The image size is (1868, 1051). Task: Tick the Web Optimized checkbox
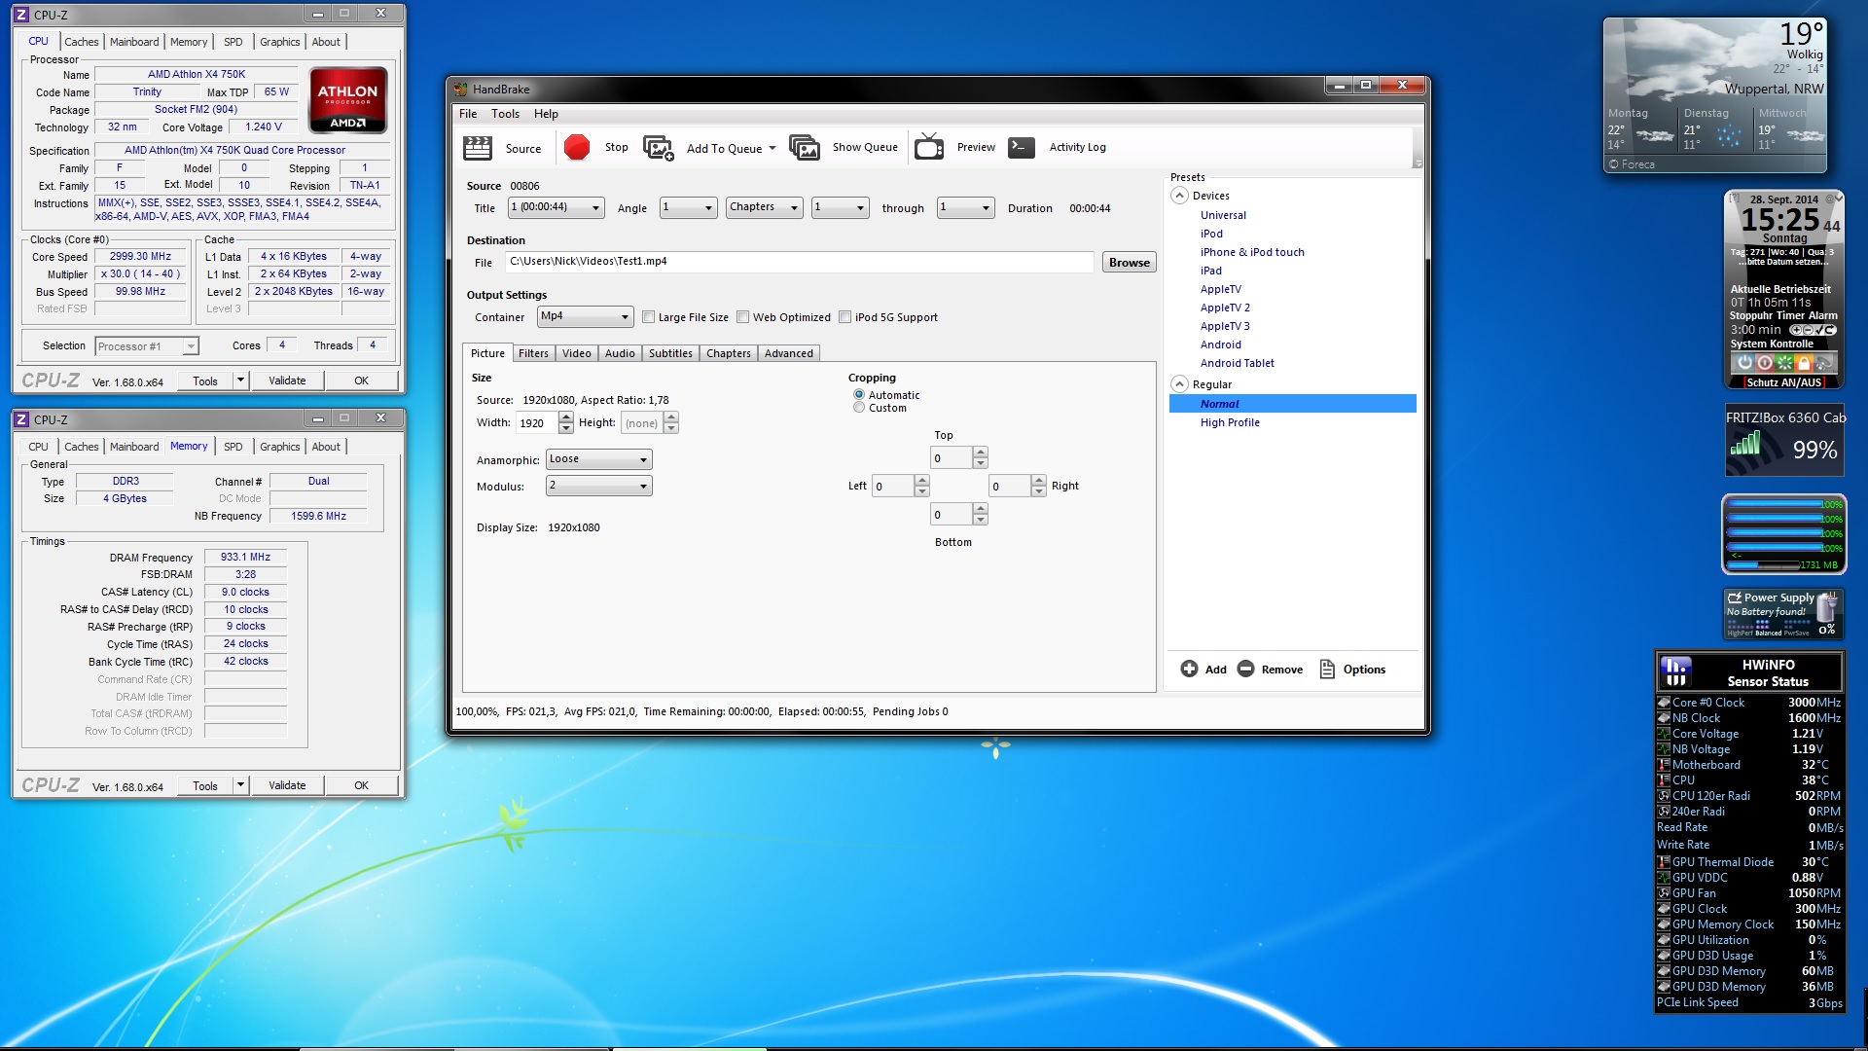(x=743, y=317)
